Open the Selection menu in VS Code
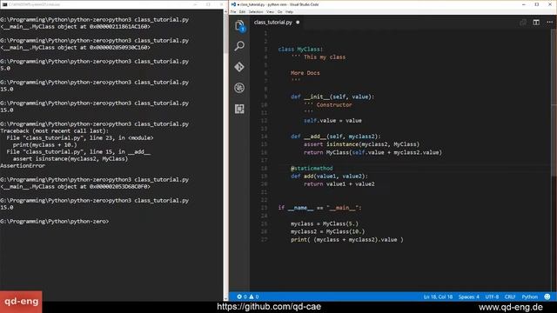557x313 pixels. 256,11
